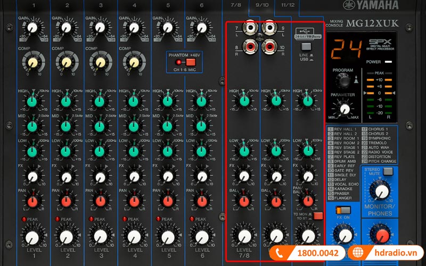Click channel 1 LEVEL knob

coord(32,237)
